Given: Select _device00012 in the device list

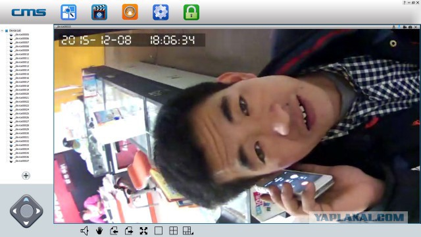Looking at the screenshot, I should click(x=22, y=62).
